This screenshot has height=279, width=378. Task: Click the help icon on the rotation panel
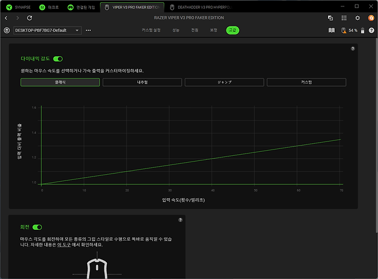coord(180,219)
